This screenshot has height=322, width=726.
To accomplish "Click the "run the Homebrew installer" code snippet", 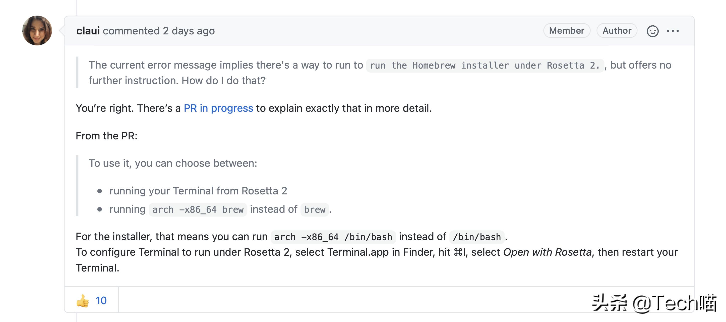I will 485,65.
